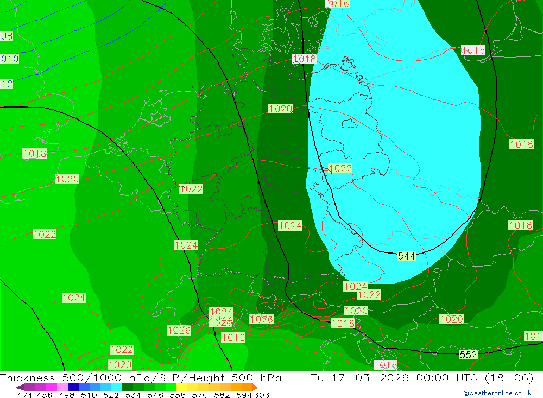Viewport: 543px width, 398px height.
Task: Pick the dark blue legend swatch right of 498
Action: [x=73, y=387]
